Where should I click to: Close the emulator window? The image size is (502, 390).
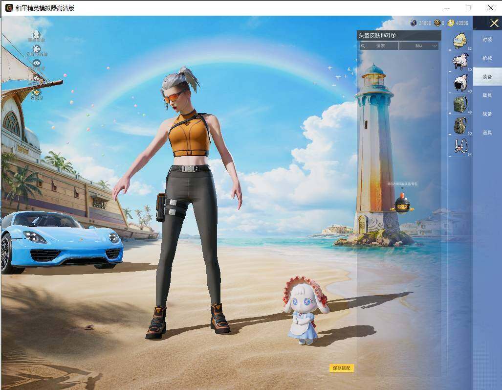pyautogui.click(x=490, y=8)
